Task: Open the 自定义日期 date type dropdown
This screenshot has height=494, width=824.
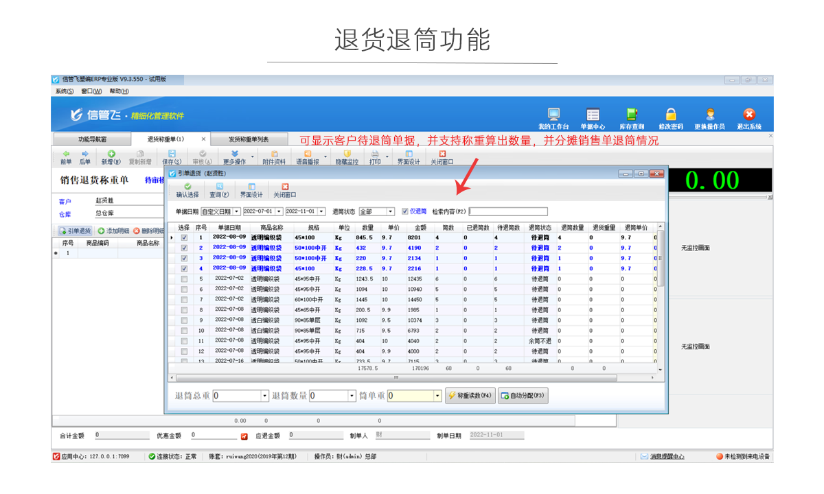Action: click(237, 211)
